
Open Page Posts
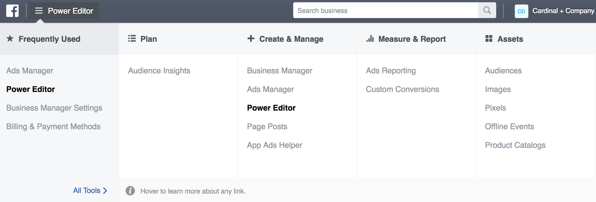point(267,126)
